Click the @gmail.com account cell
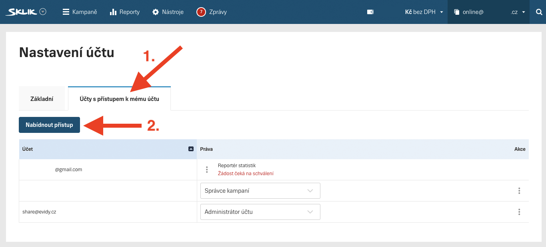 pos(108,170)
